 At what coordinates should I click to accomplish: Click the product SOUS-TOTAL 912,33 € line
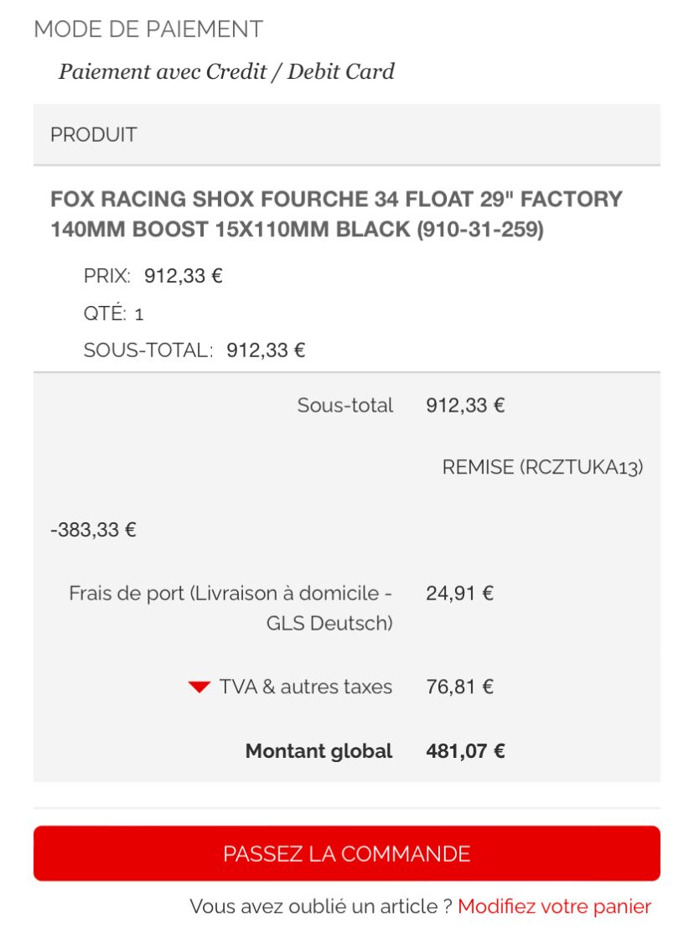194,350
